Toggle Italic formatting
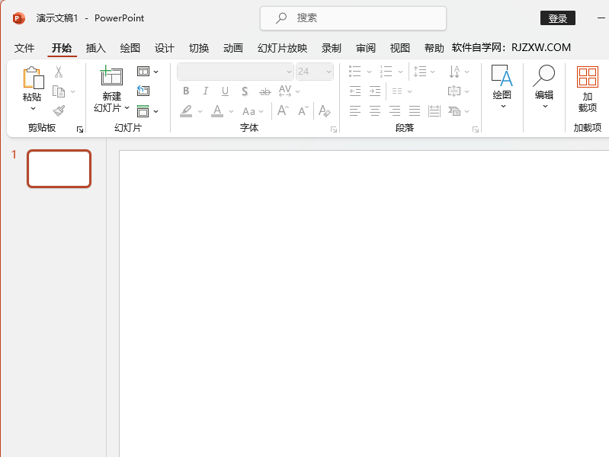 206,91
